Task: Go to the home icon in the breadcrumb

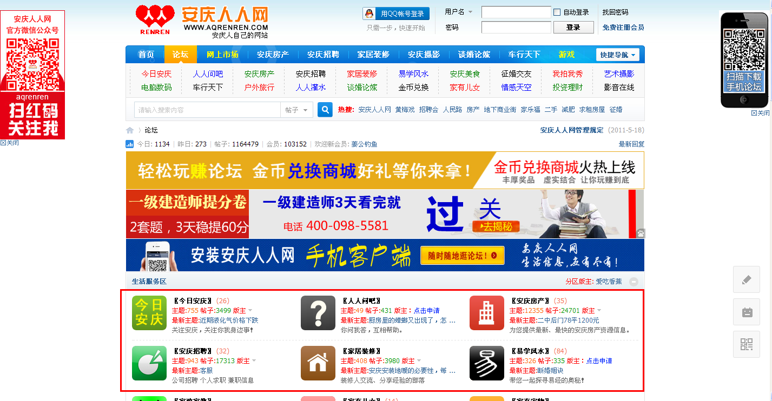Action: pyautogui.click(x=130, y=130)
